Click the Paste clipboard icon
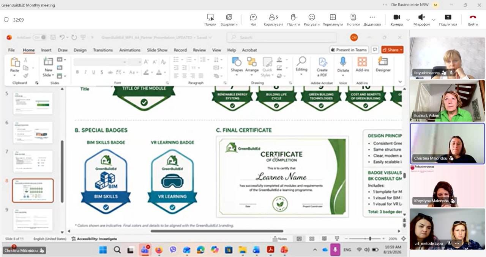 [x=15, y=62]
